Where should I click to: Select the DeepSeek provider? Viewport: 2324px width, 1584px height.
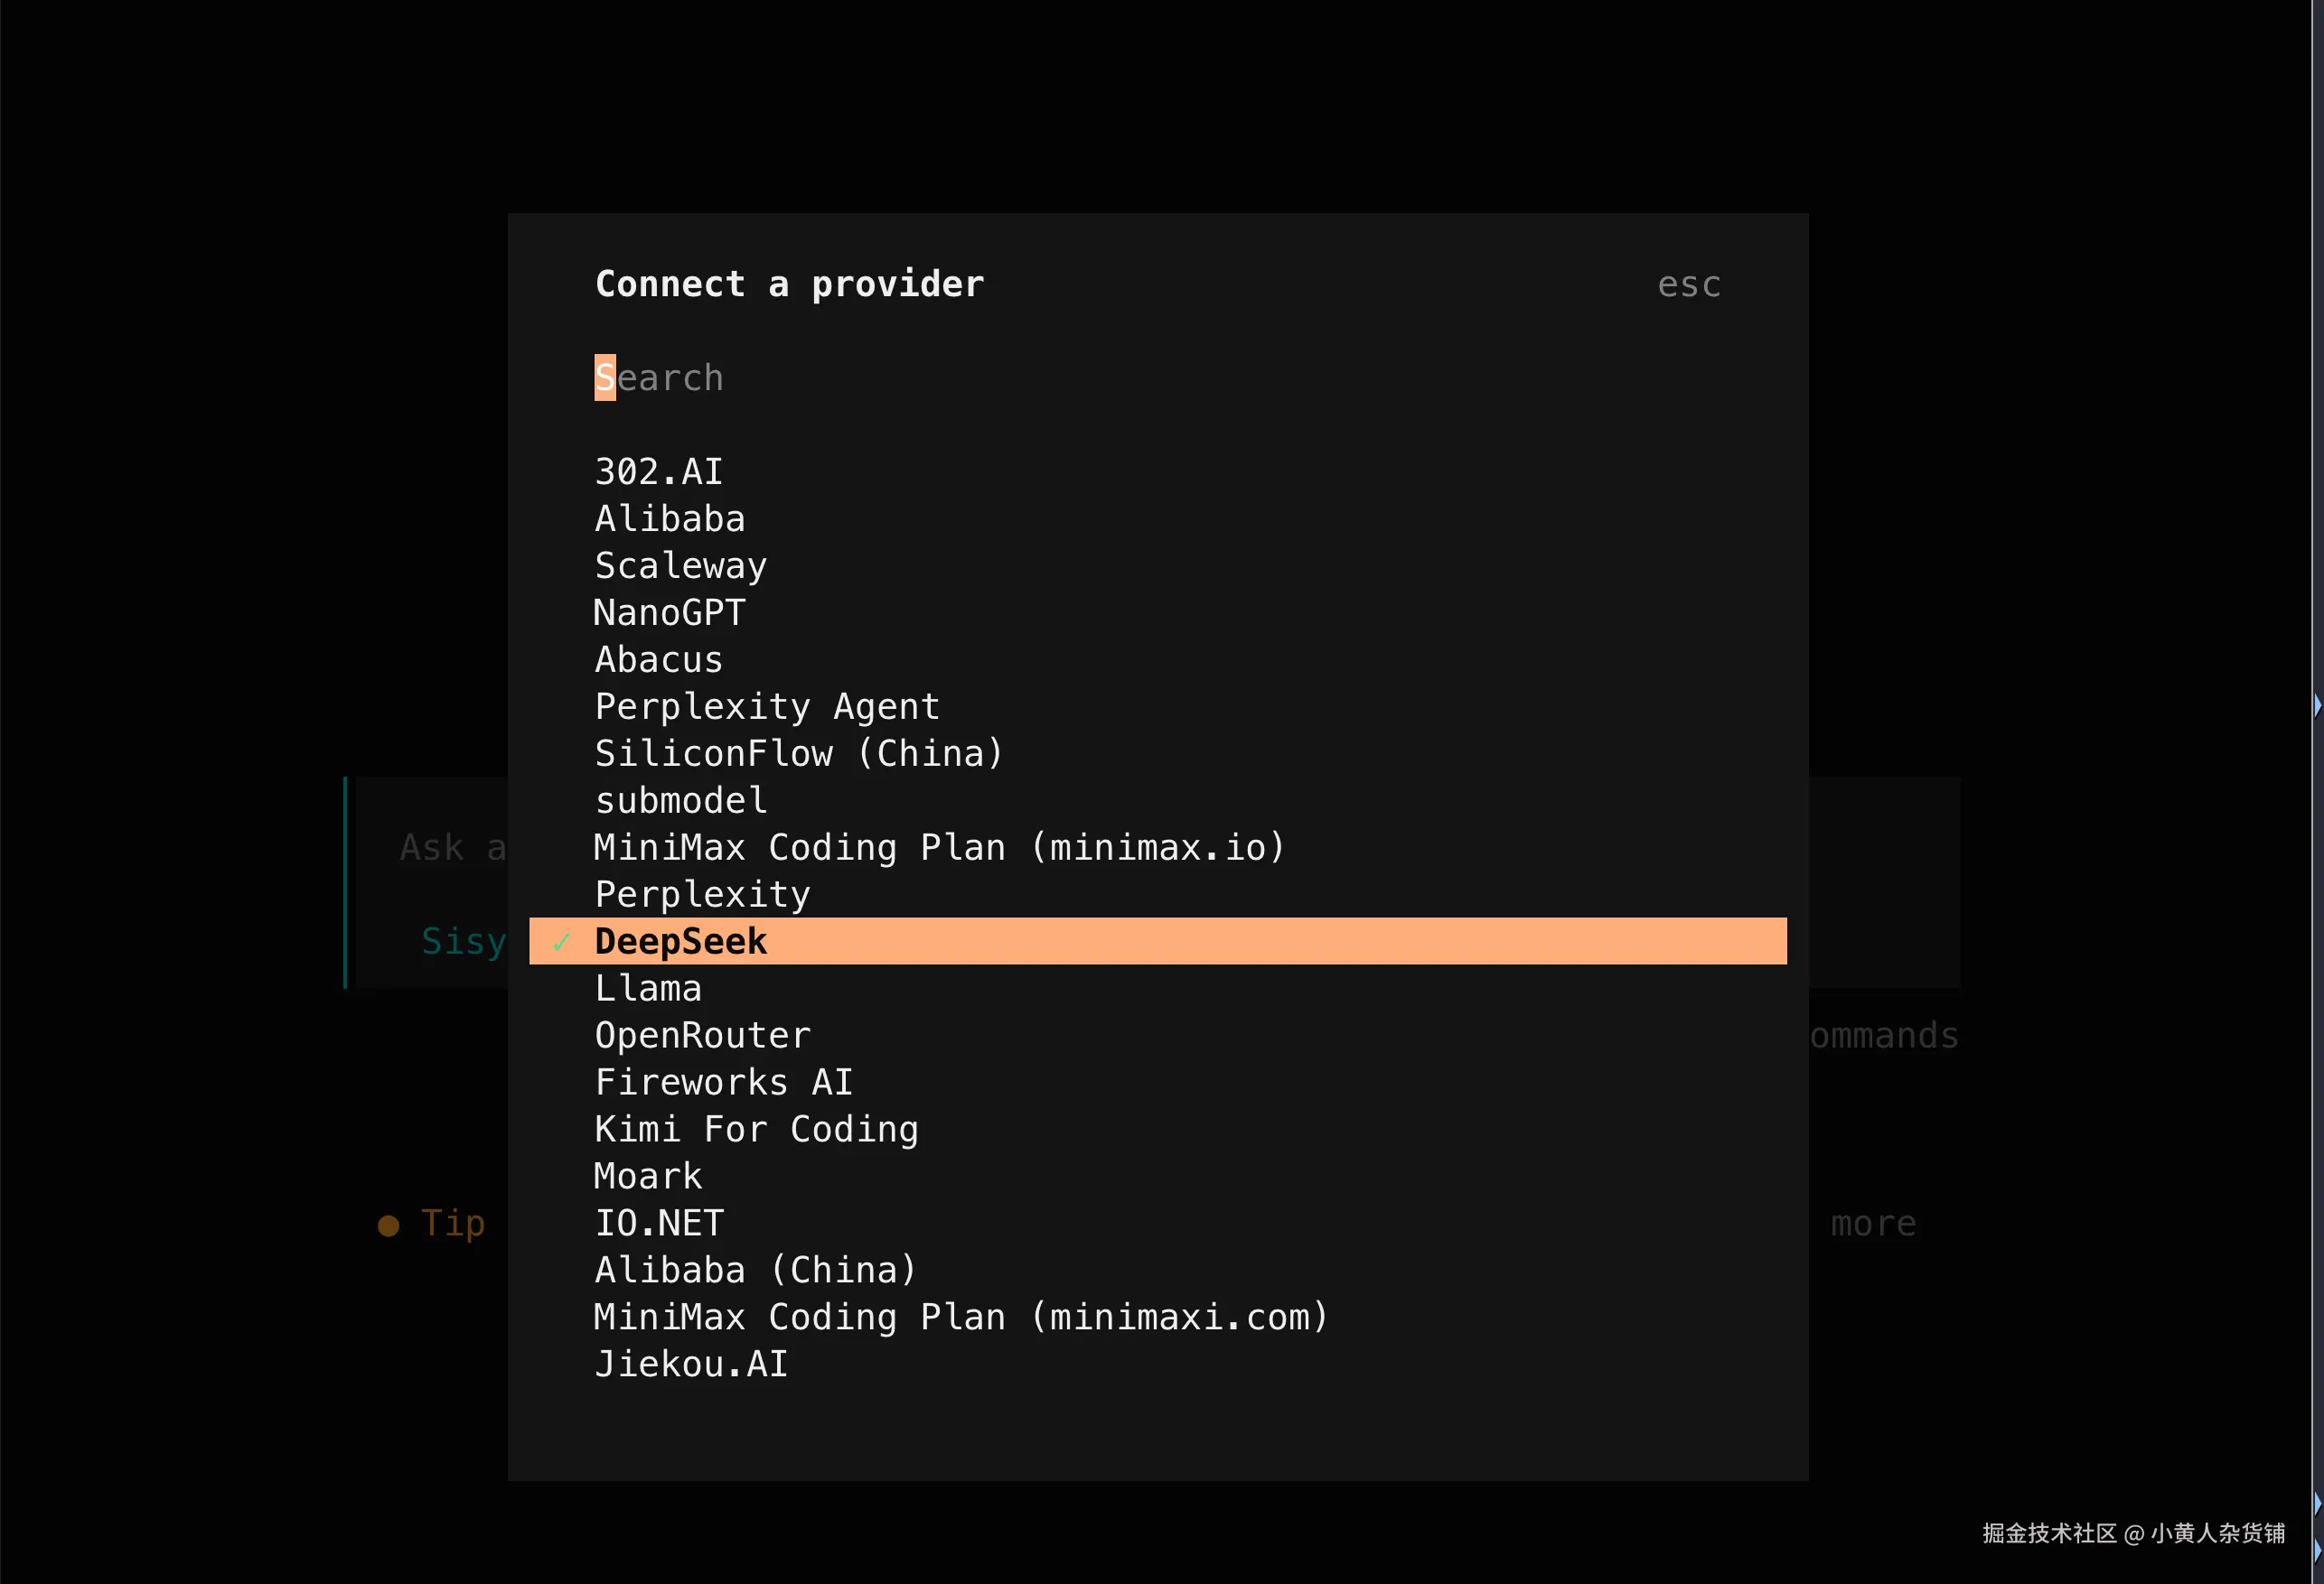[680, 940]
